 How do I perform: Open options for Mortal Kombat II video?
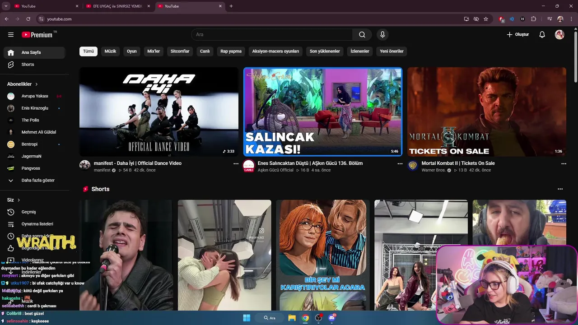click(564, 164)
